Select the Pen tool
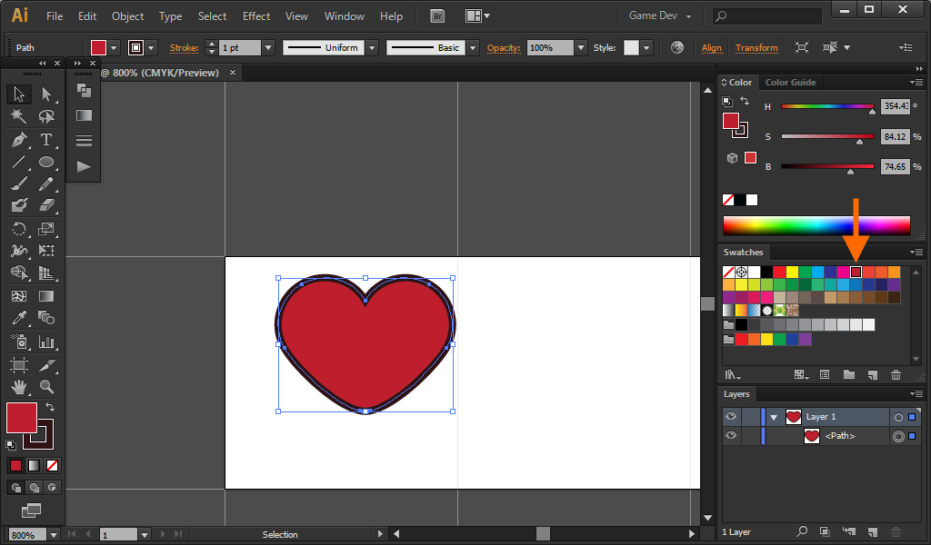 19,140
